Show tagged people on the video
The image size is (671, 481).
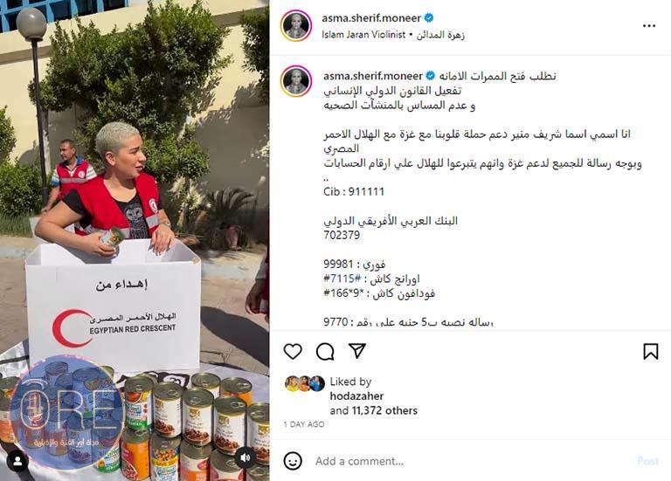coord(17,461)
